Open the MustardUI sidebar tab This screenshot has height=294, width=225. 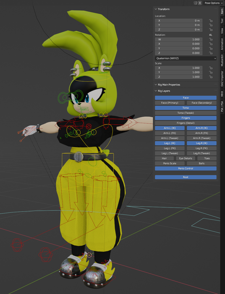tap(222, 60)
